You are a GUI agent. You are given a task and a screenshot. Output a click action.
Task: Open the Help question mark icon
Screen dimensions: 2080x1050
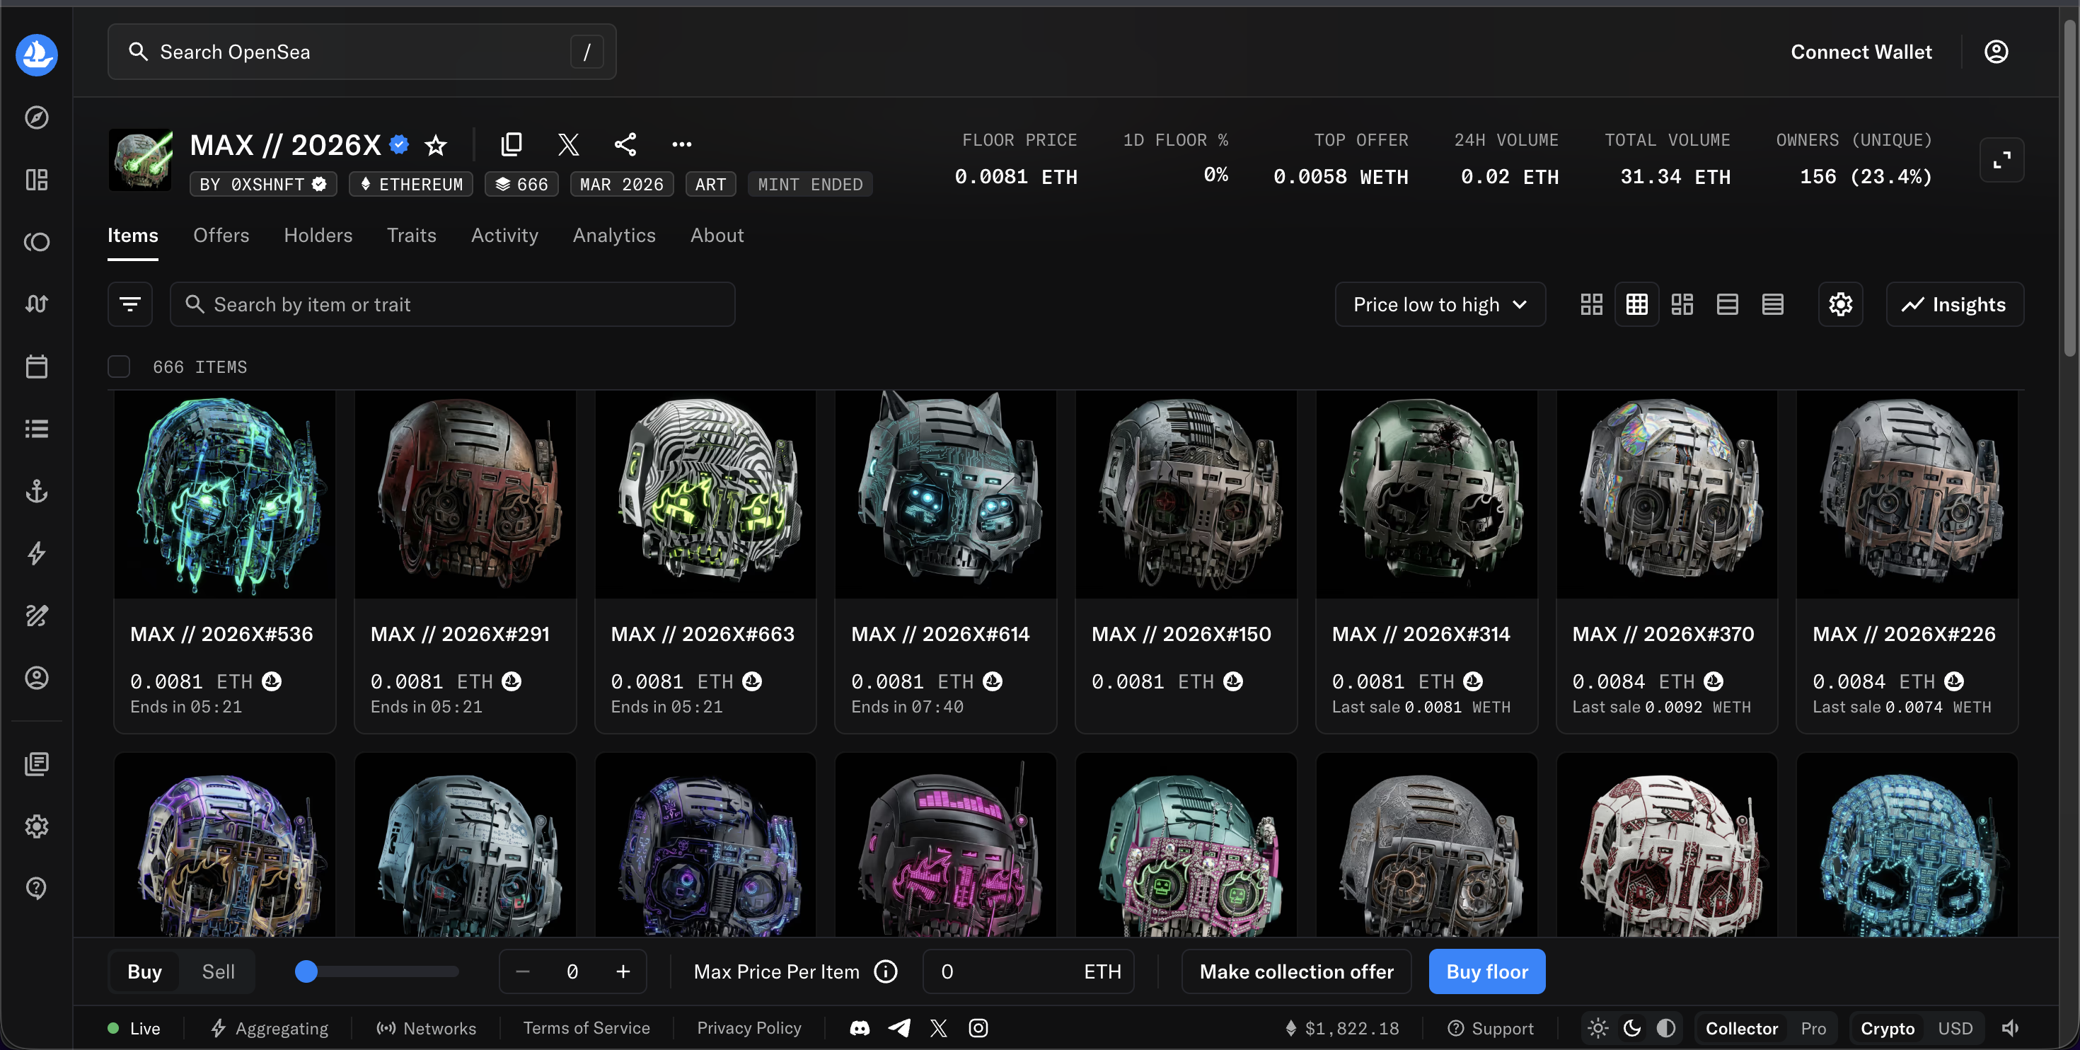point(36,889)
